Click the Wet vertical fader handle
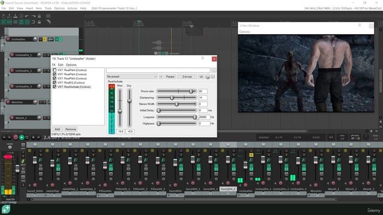Image resolution: width=383 pixels, height=215 pixels. pos(120,111)
